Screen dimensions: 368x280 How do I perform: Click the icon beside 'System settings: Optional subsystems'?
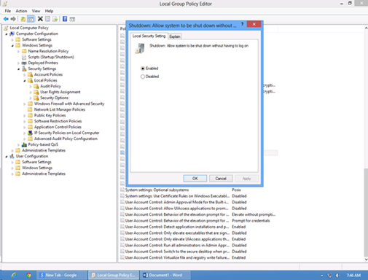122,190
